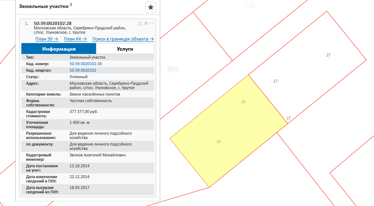Click the area value 1 450 кв. м
This screenshot has height=206, width=374.
pos(79,122)
